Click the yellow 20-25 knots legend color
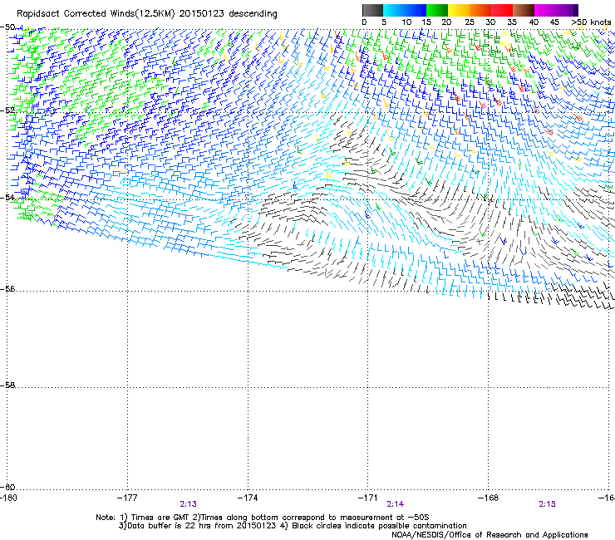This screenshot has height=540, width=615. point(459,10)
